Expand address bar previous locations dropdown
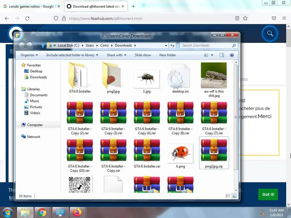Viewport: 291px width, 218px height. 166,45
